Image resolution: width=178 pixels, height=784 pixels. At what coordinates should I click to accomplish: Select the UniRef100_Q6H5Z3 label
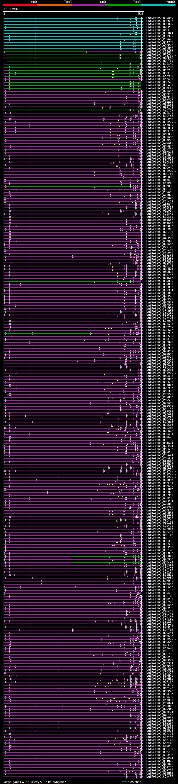point(160,82)
